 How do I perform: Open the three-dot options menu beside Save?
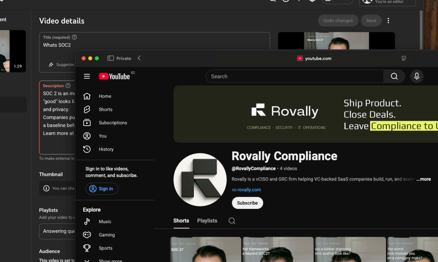(x=388, y=21)
